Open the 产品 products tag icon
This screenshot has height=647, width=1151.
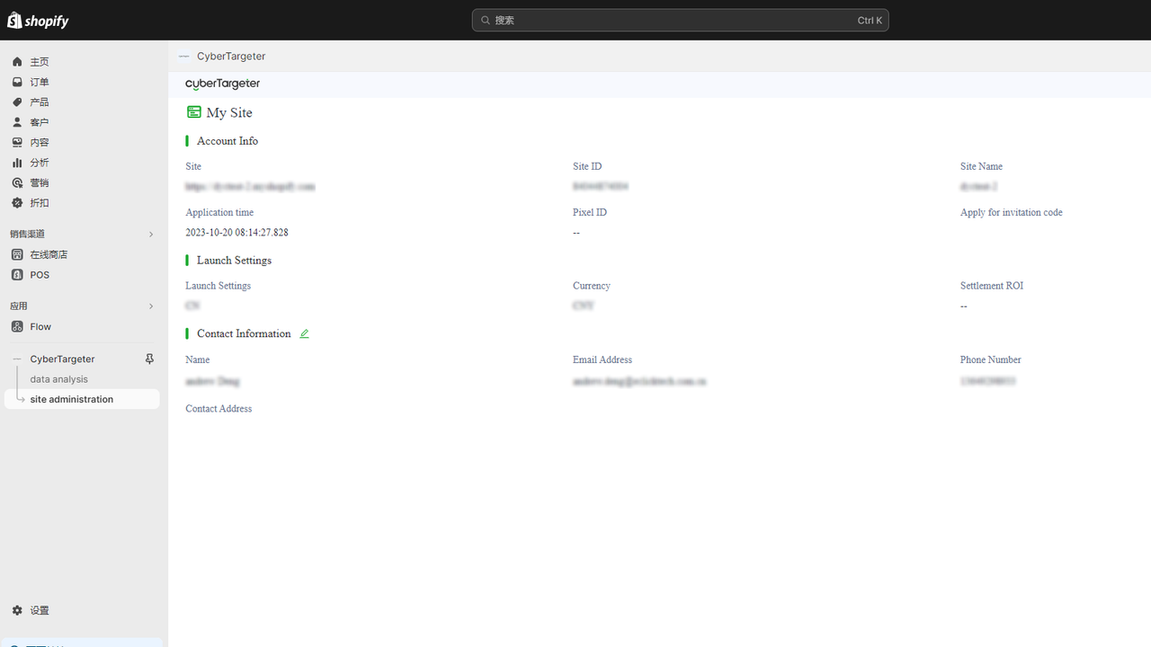point(17,102)
